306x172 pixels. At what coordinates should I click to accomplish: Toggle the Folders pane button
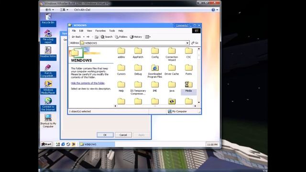pos(121,37)
